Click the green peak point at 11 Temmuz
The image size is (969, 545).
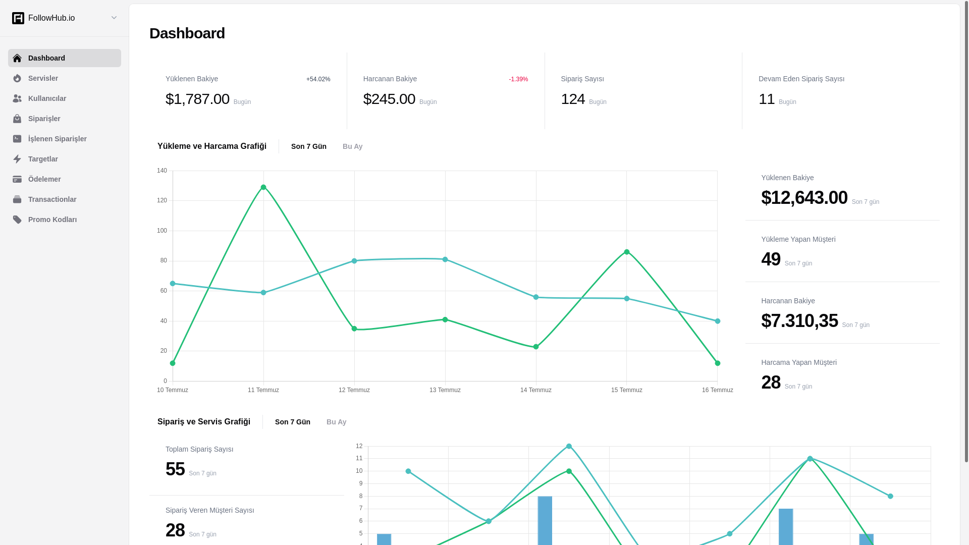pyautogui.click(x=263, y=187)
